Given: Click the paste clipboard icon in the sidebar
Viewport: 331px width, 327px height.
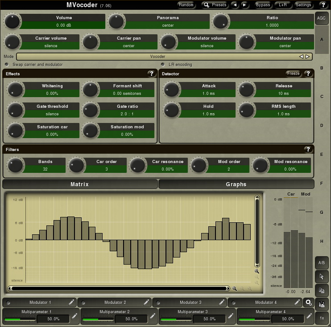Looking at the screenshot, I should [x=321, y=304].
